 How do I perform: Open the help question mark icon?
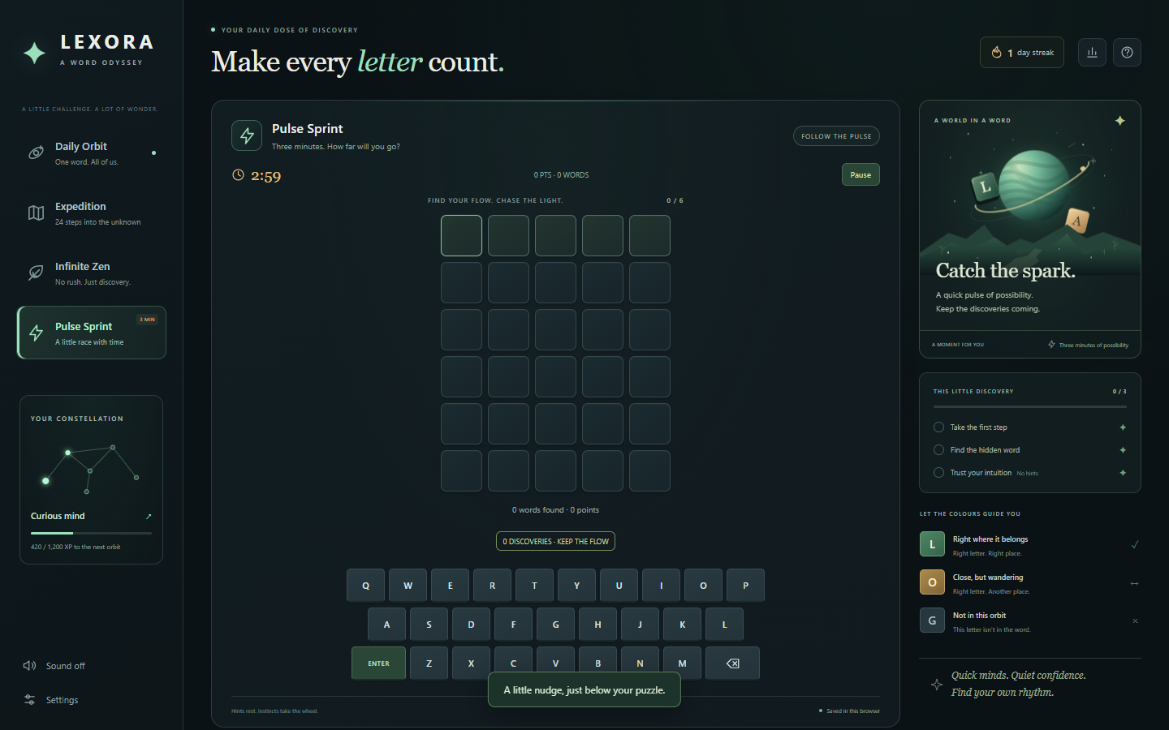pos(1127,53)
